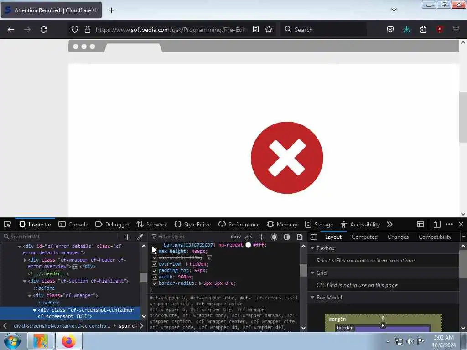Image resolution: width=467 pixels, height=350 pixels.
Task: Click the uBlock Origin extension icon
Action: click(439, 29)
